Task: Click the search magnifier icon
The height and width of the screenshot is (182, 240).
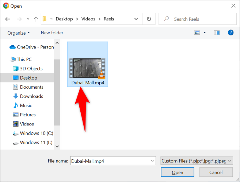Action: click(167, 19)
